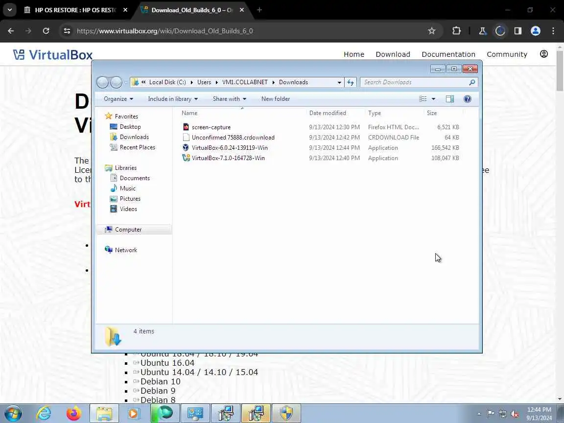Select Local Disk (C:) in address path
This screenshot has height=423, width=564.
tap(167, 82)
